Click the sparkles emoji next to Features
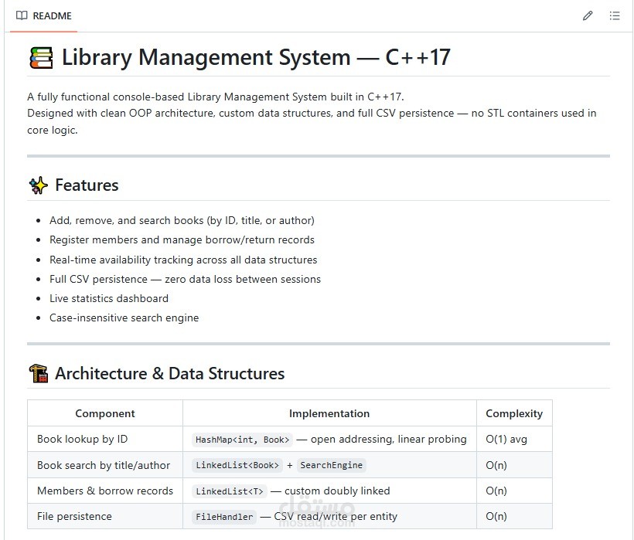The height and width of the screenshot is (540, 634). tap(38, 185)
